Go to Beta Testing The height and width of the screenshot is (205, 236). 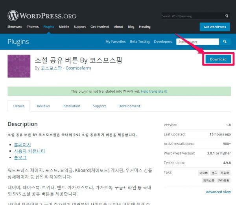140,42
